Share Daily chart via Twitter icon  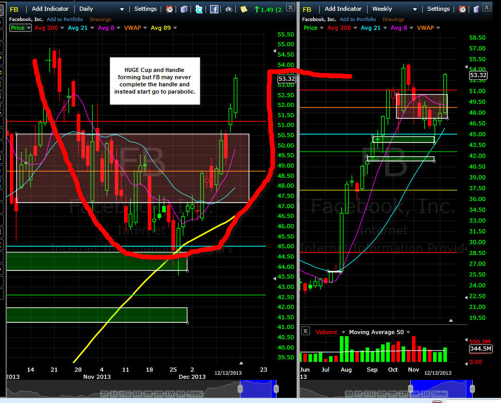[199, 9]
